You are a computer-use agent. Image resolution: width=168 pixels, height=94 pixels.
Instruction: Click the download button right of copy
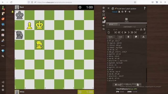pyautogui.click(x=144, y=37)
